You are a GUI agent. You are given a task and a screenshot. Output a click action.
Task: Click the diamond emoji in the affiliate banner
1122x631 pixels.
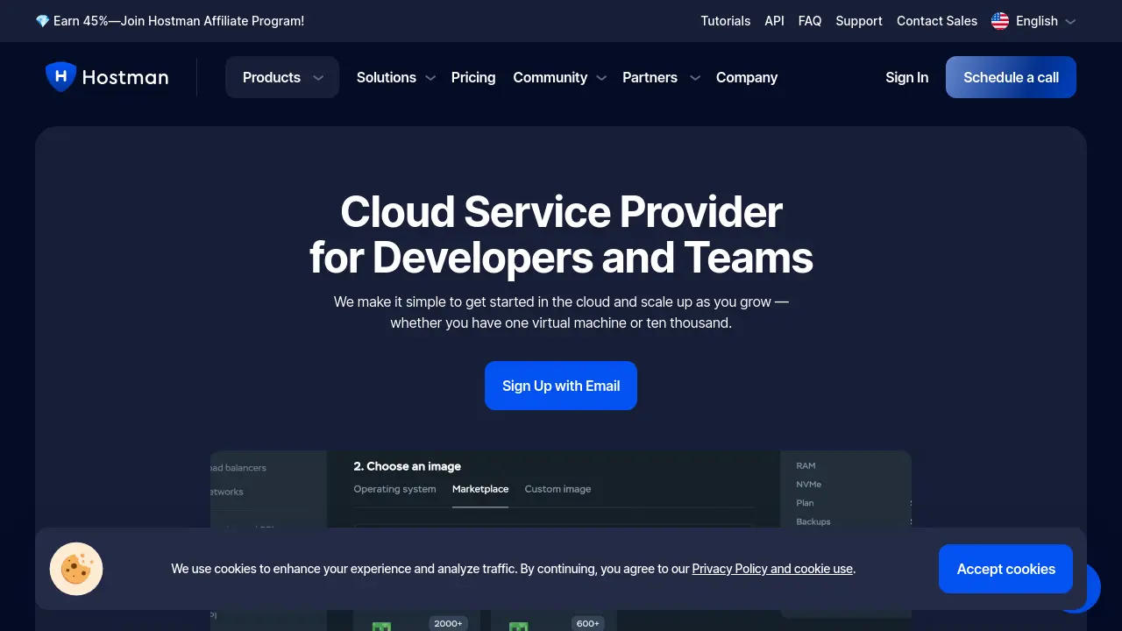coord(42,20)
